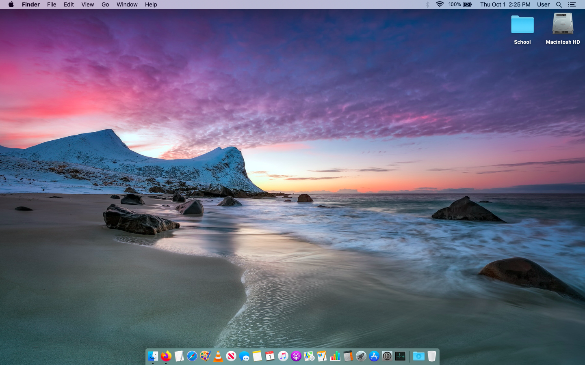Open the App Store icon
Viewport: 585px width, 365px height.
coord(374,356)
